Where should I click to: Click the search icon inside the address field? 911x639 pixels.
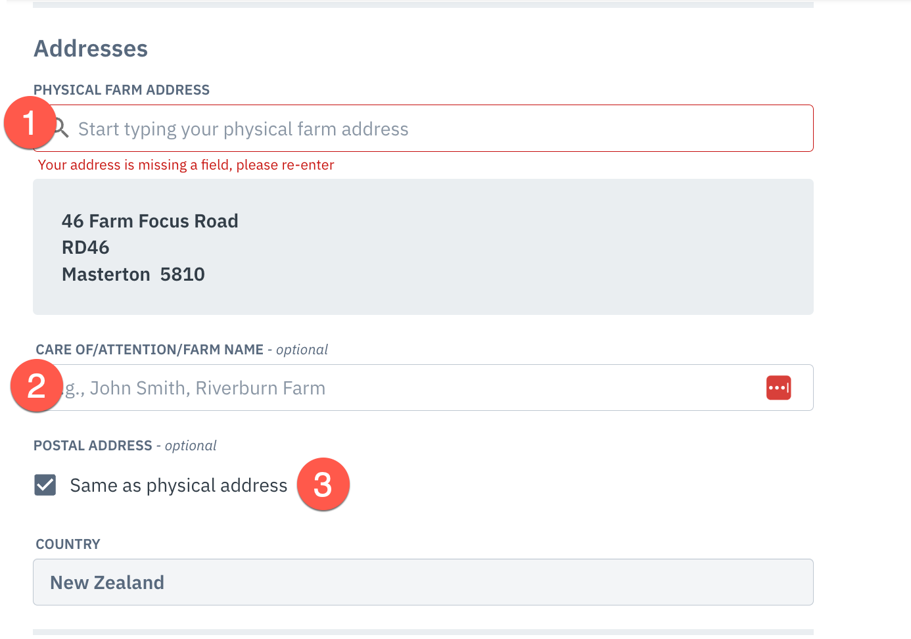click(x=59, y=128)
